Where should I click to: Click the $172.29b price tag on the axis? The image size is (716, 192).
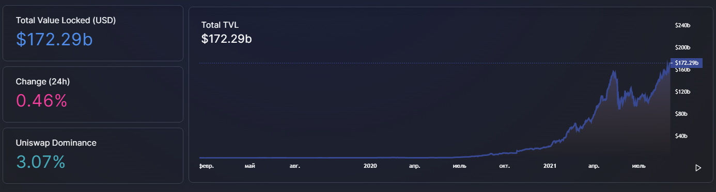pyautogui.click(x=686, y=63)
